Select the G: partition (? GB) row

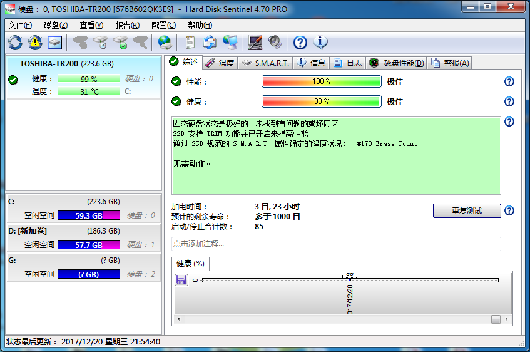click(83, 267)
